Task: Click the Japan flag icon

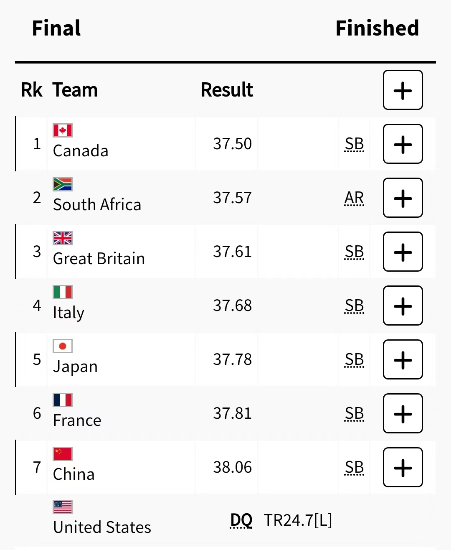Action: (63, 346)
